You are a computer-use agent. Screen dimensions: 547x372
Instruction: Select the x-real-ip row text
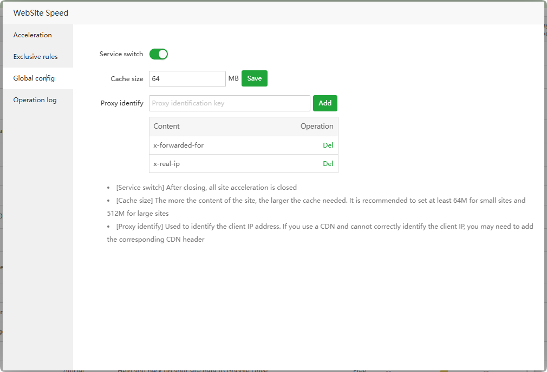[x=167, y=164]
